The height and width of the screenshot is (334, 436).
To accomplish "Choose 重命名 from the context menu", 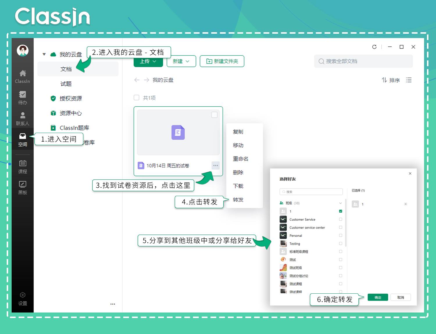I will tap(241, 159).
